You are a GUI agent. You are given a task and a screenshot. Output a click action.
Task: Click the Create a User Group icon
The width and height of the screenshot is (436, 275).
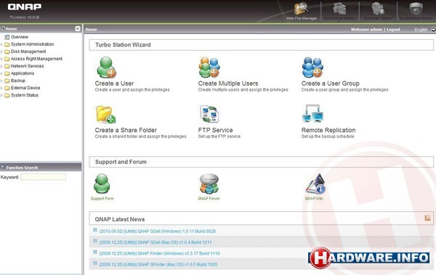pos(312,67)
